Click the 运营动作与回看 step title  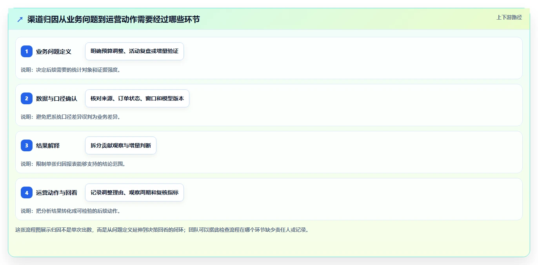pos(56,192)
